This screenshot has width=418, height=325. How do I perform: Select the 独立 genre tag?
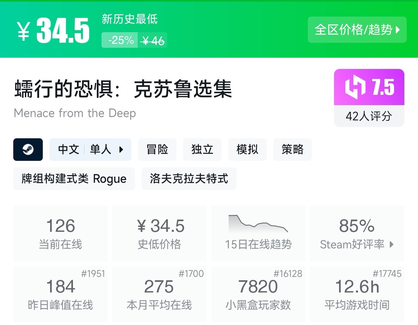pyautogui.click(x=202, y=150)
